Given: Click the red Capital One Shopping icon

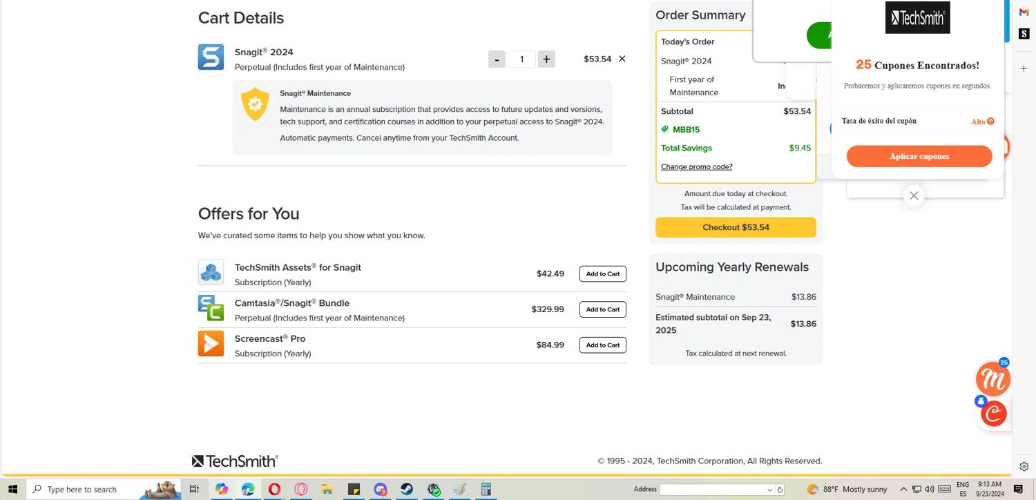Looking at the screenshot, I should [995, 414].
